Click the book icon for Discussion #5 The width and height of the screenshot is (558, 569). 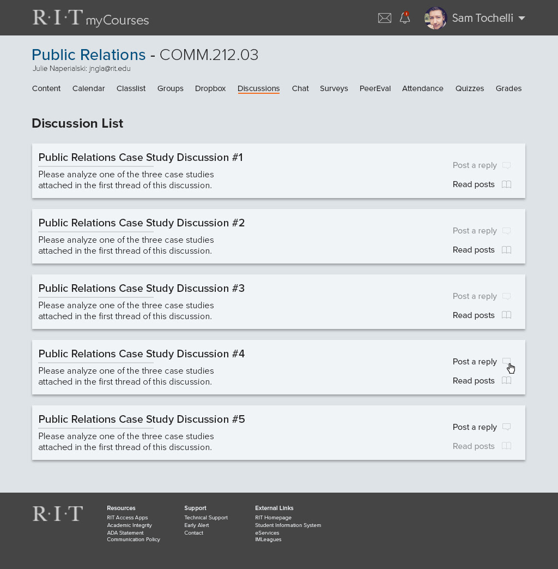pyautogui.click(x=507, y=446)
